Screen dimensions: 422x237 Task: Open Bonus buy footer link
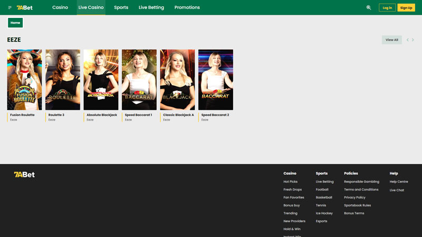click(292, 205)
